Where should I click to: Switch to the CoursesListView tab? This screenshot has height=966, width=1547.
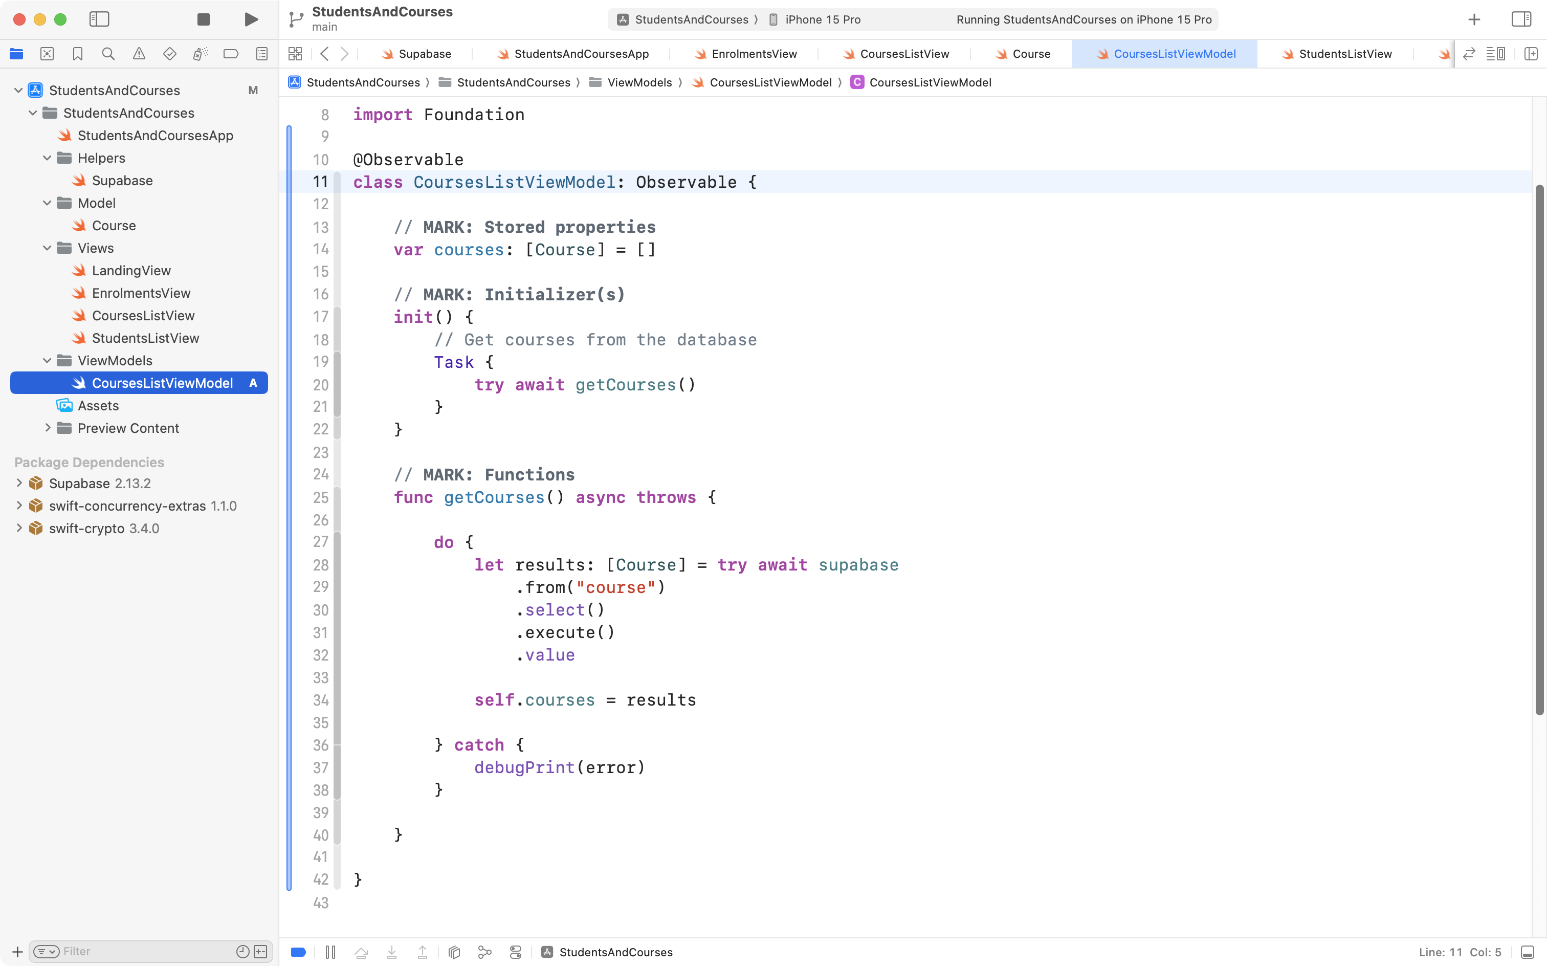(x=903, y=54)
